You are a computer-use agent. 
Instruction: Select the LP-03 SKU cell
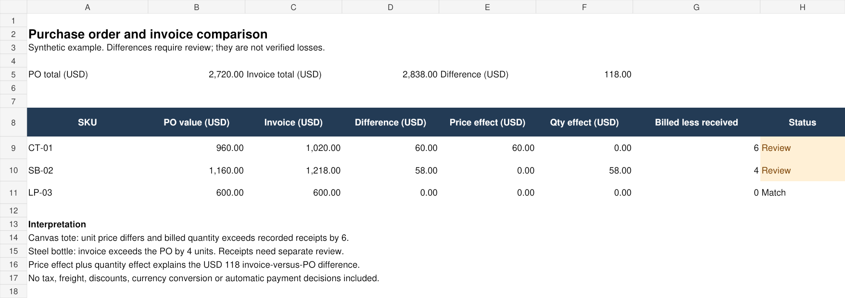[x=88, y=193]
